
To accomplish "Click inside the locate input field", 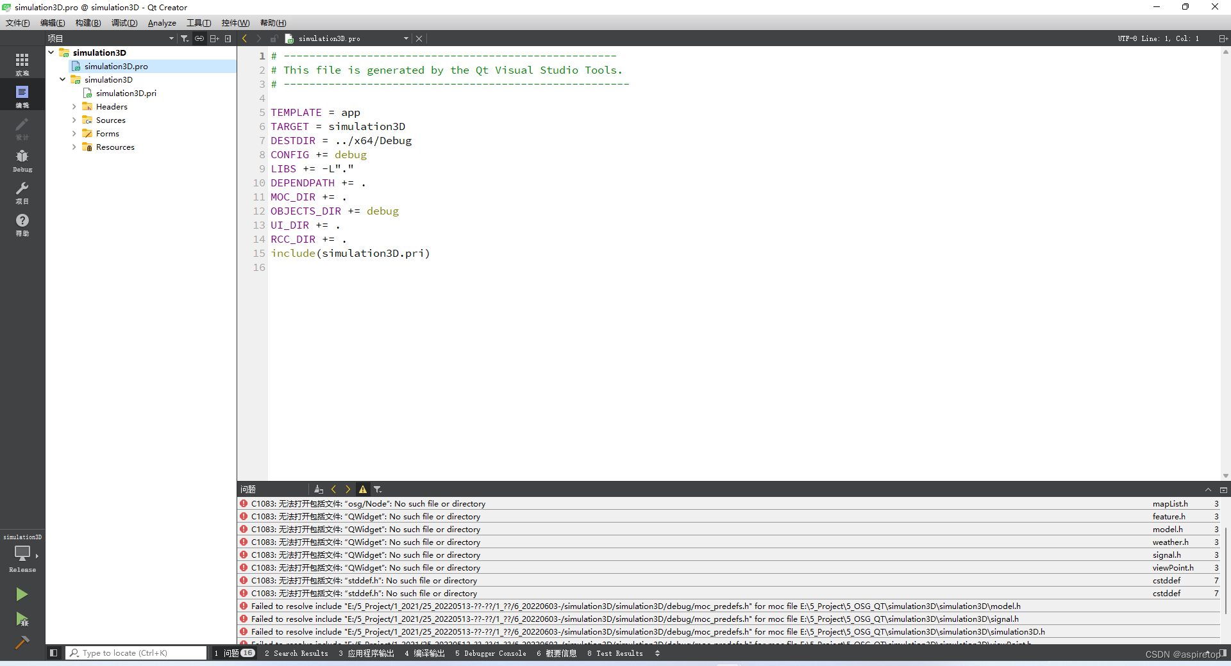I will [x=135, y=653].
